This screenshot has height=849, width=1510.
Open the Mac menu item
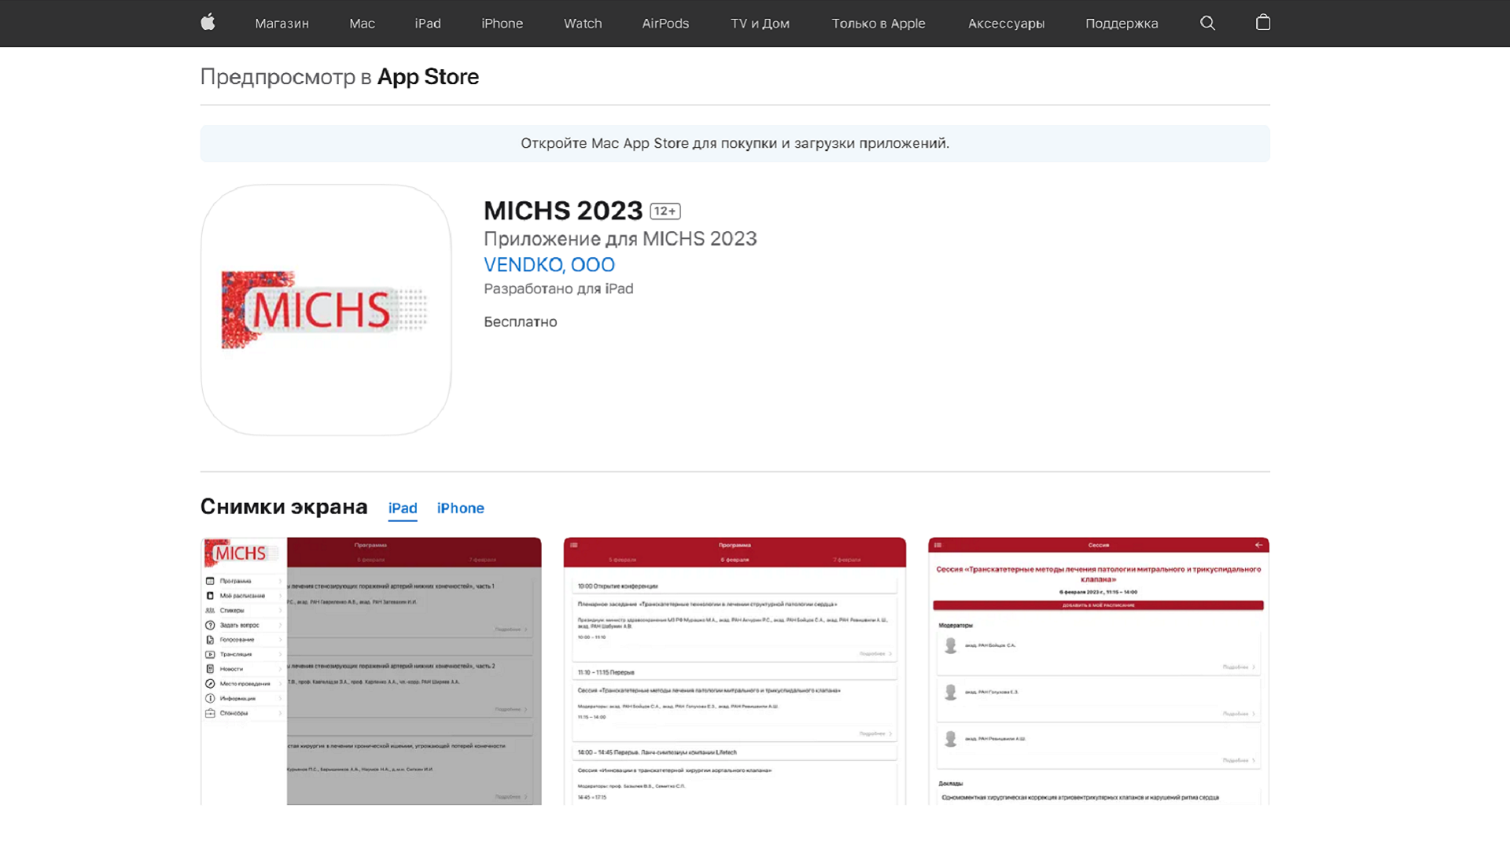click(362, 24)
